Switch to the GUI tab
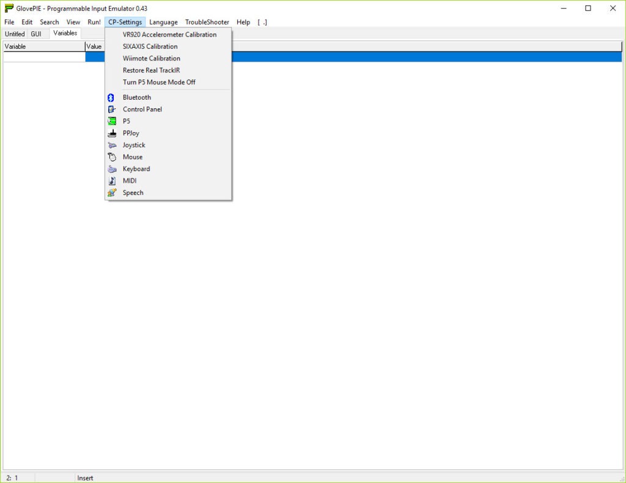The image size is (626, 483). pyautogui.click(x=36, y=34)
